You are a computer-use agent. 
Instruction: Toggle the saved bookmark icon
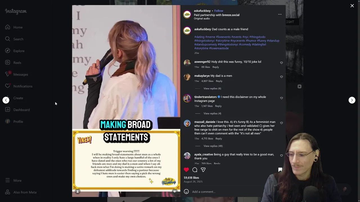pyautogui.click(x=280, y=170)
